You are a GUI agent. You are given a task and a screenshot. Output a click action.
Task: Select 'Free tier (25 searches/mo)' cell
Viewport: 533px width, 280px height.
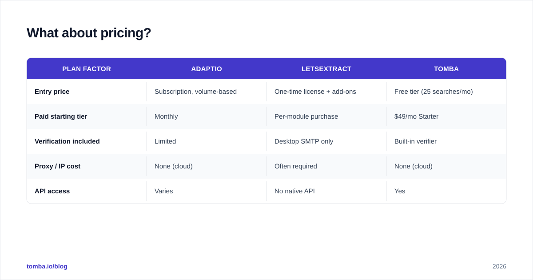(x=434, y=92)
